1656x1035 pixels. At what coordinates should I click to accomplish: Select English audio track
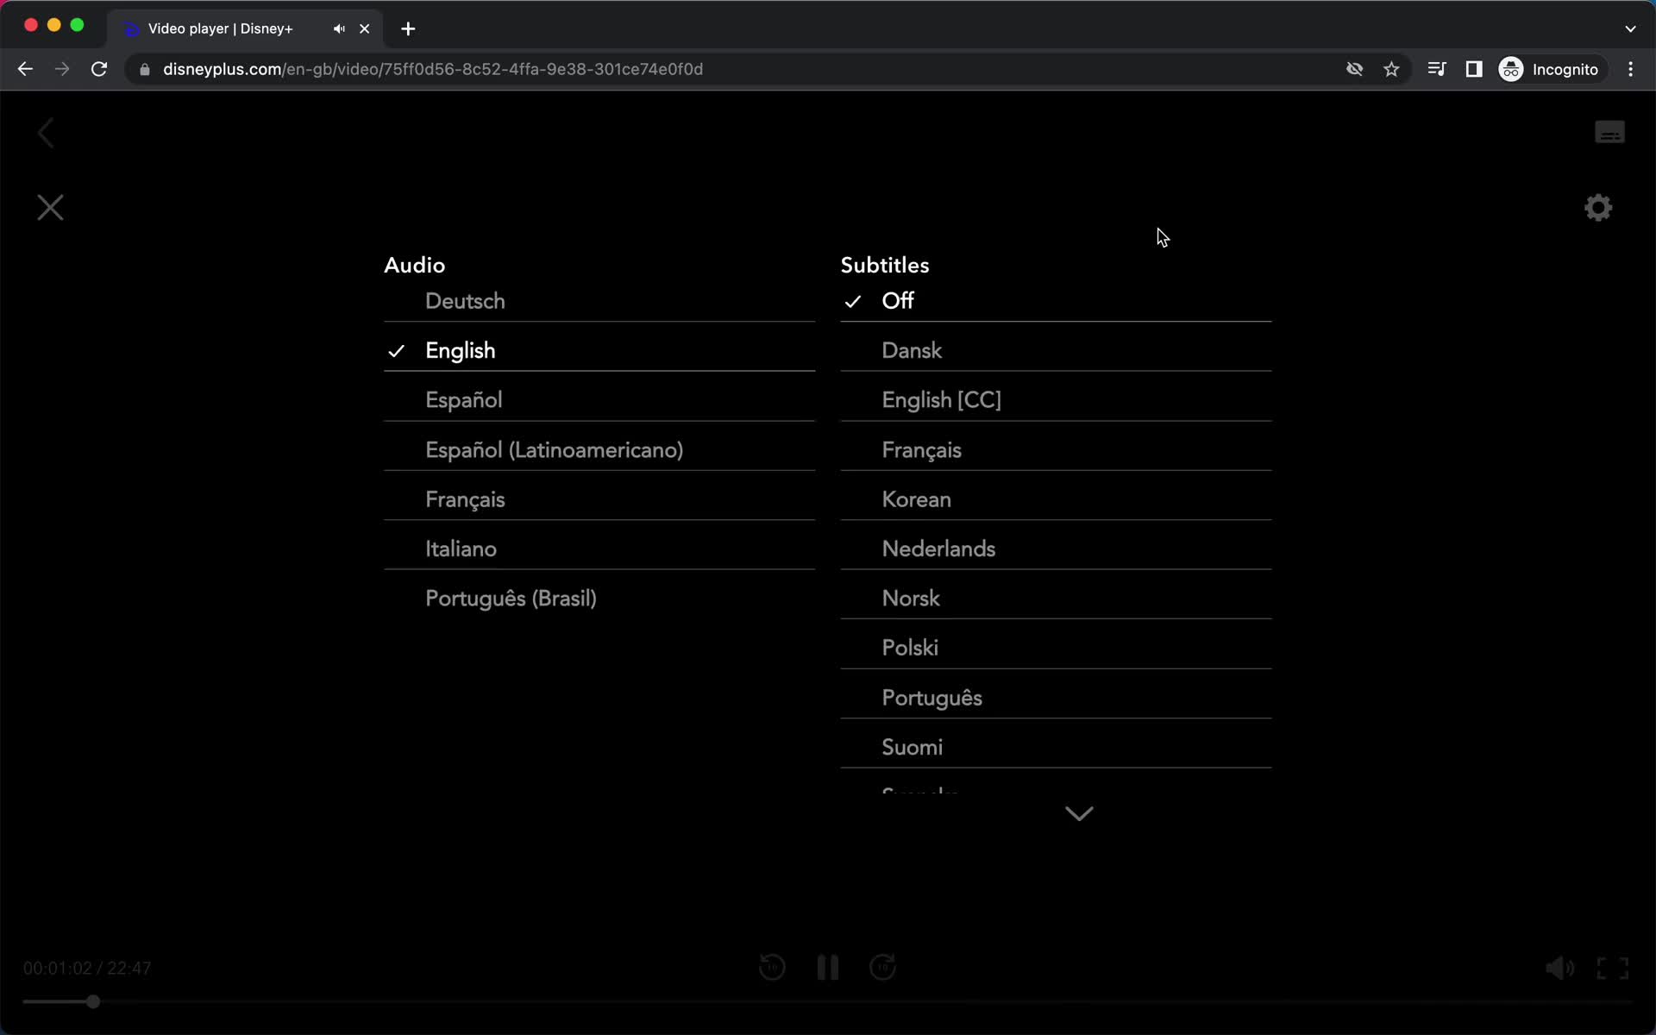point(461,349)
